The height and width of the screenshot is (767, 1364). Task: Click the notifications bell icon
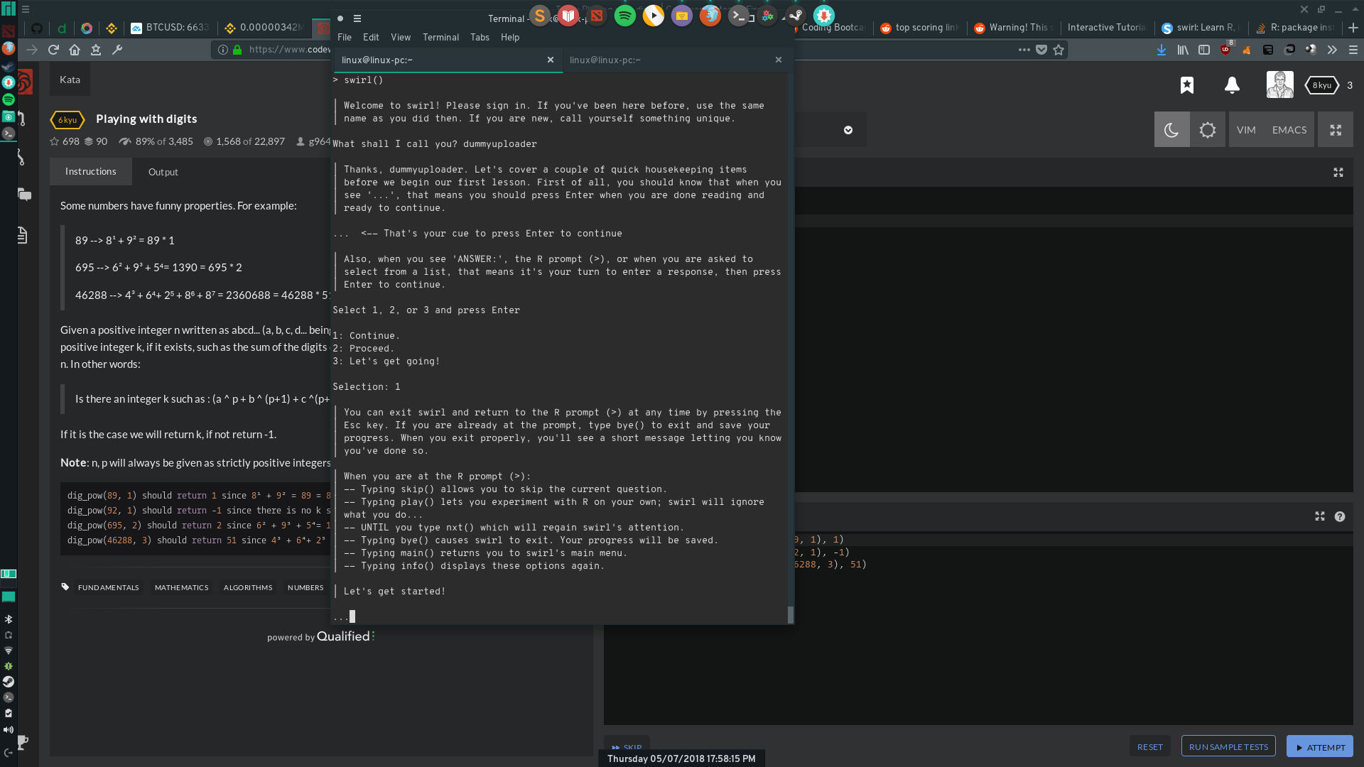tap(1232, 85)
